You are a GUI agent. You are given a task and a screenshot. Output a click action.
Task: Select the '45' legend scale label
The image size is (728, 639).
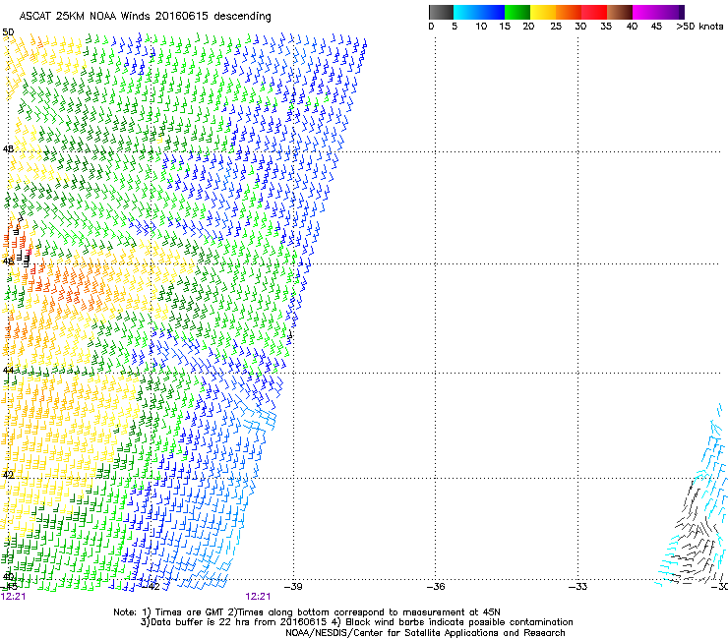[x=656, y=27]
